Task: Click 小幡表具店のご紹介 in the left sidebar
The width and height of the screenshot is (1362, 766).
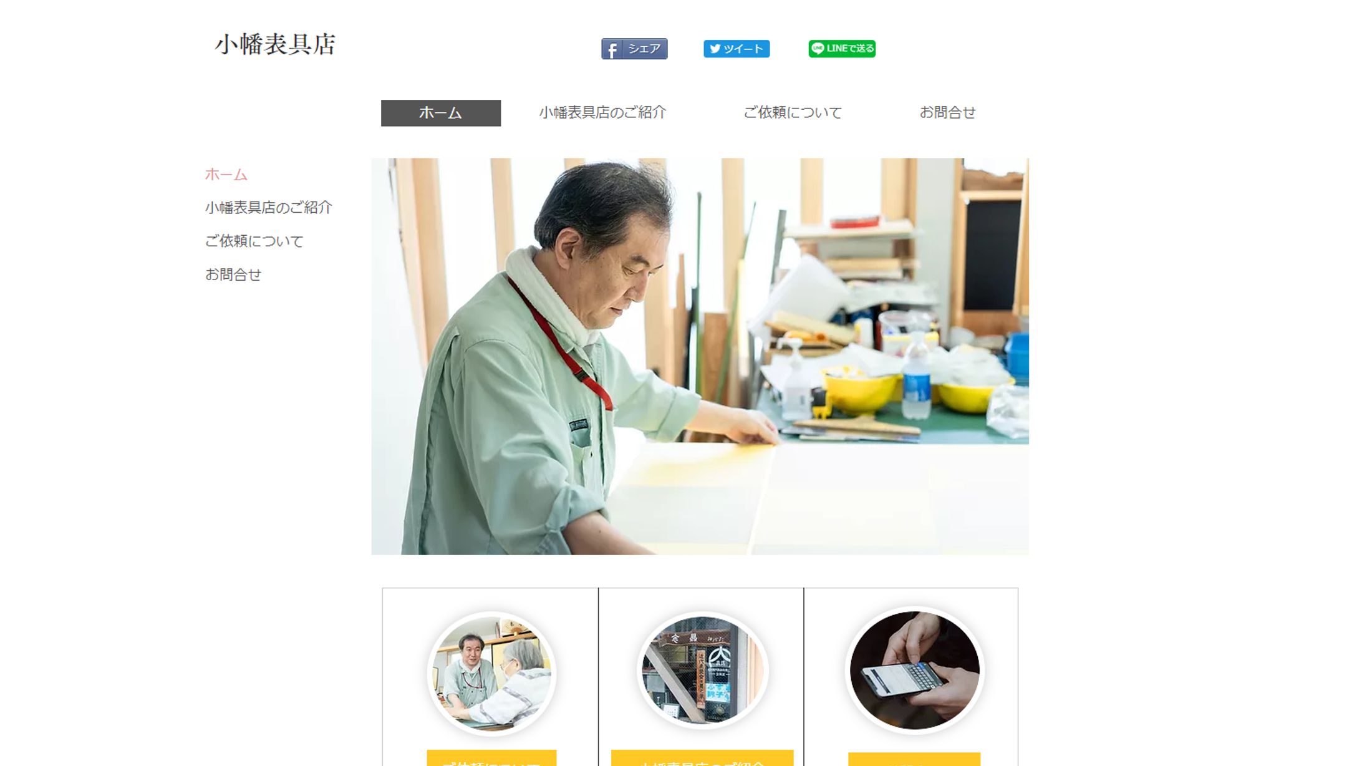Action: click(x=268, y=208)
